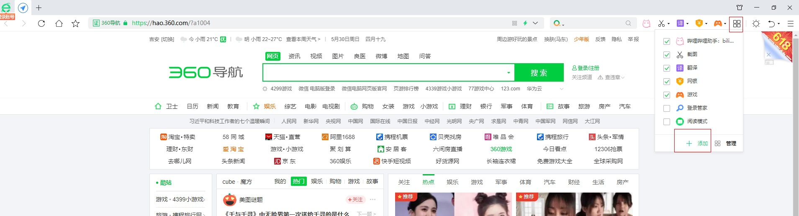
Task: Enable the 阅读模式 checkbox
Action: pos(667,122)
